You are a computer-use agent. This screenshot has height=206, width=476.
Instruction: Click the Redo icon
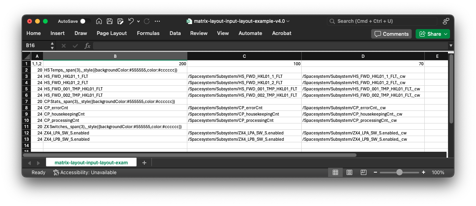point(147,21)
